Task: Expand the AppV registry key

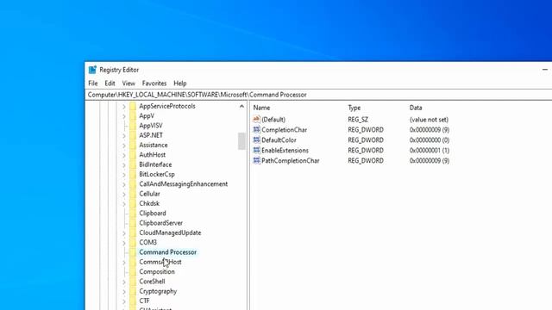Action: (x=124, y=116)
